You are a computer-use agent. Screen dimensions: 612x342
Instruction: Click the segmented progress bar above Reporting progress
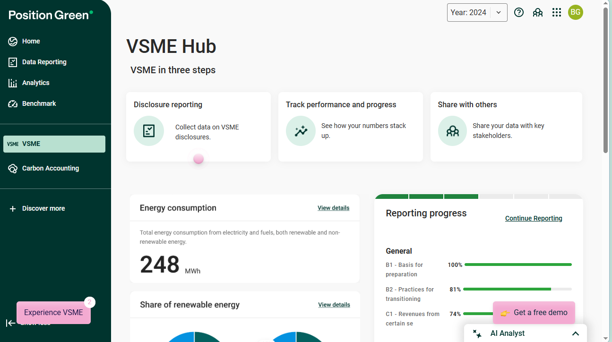[479, 197]
